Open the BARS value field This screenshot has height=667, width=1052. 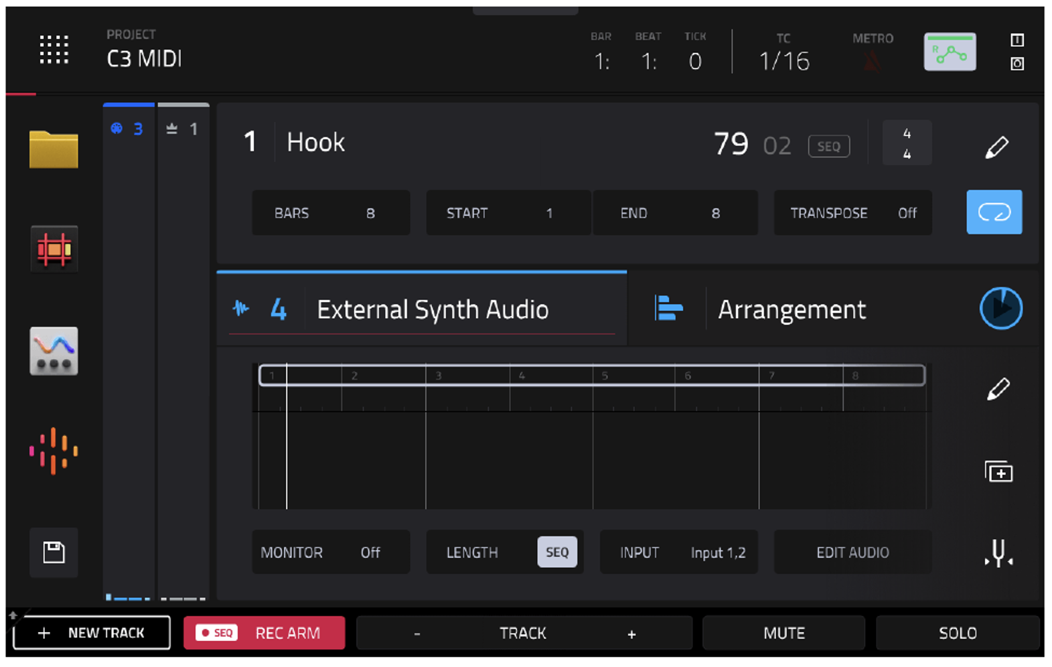click(331, 213)
